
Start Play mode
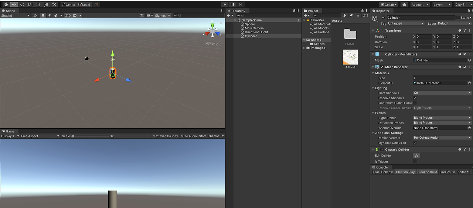pyautogui.click(x=224, y=4)
